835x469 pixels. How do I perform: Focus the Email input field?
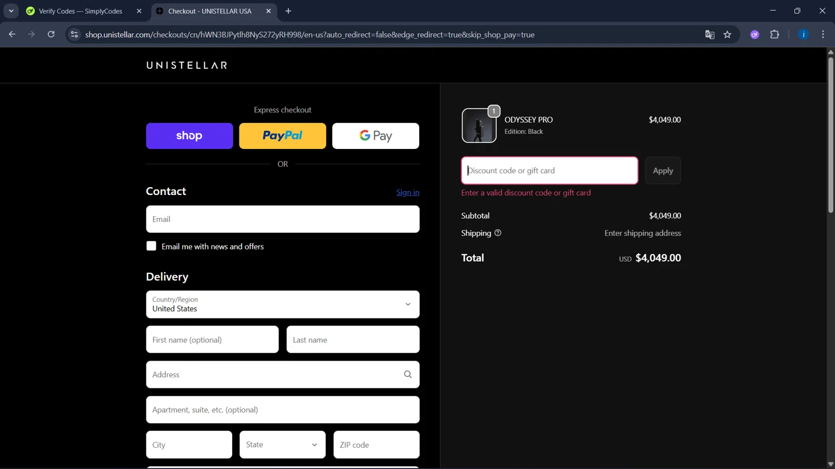click(x=283, y=219)
